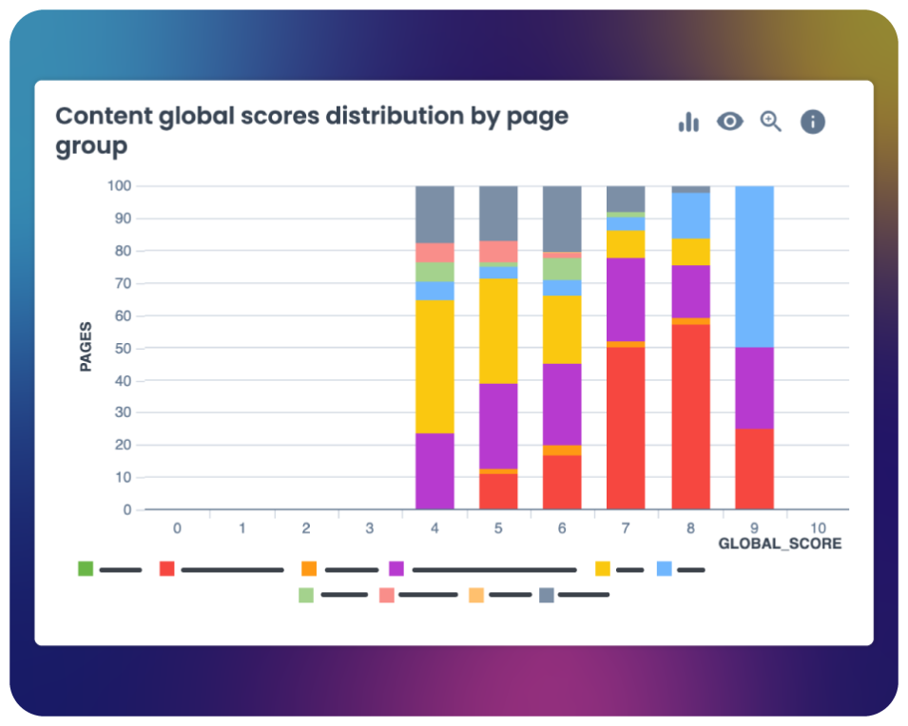Select the red segment of score 8 bar

pos(690,416)
